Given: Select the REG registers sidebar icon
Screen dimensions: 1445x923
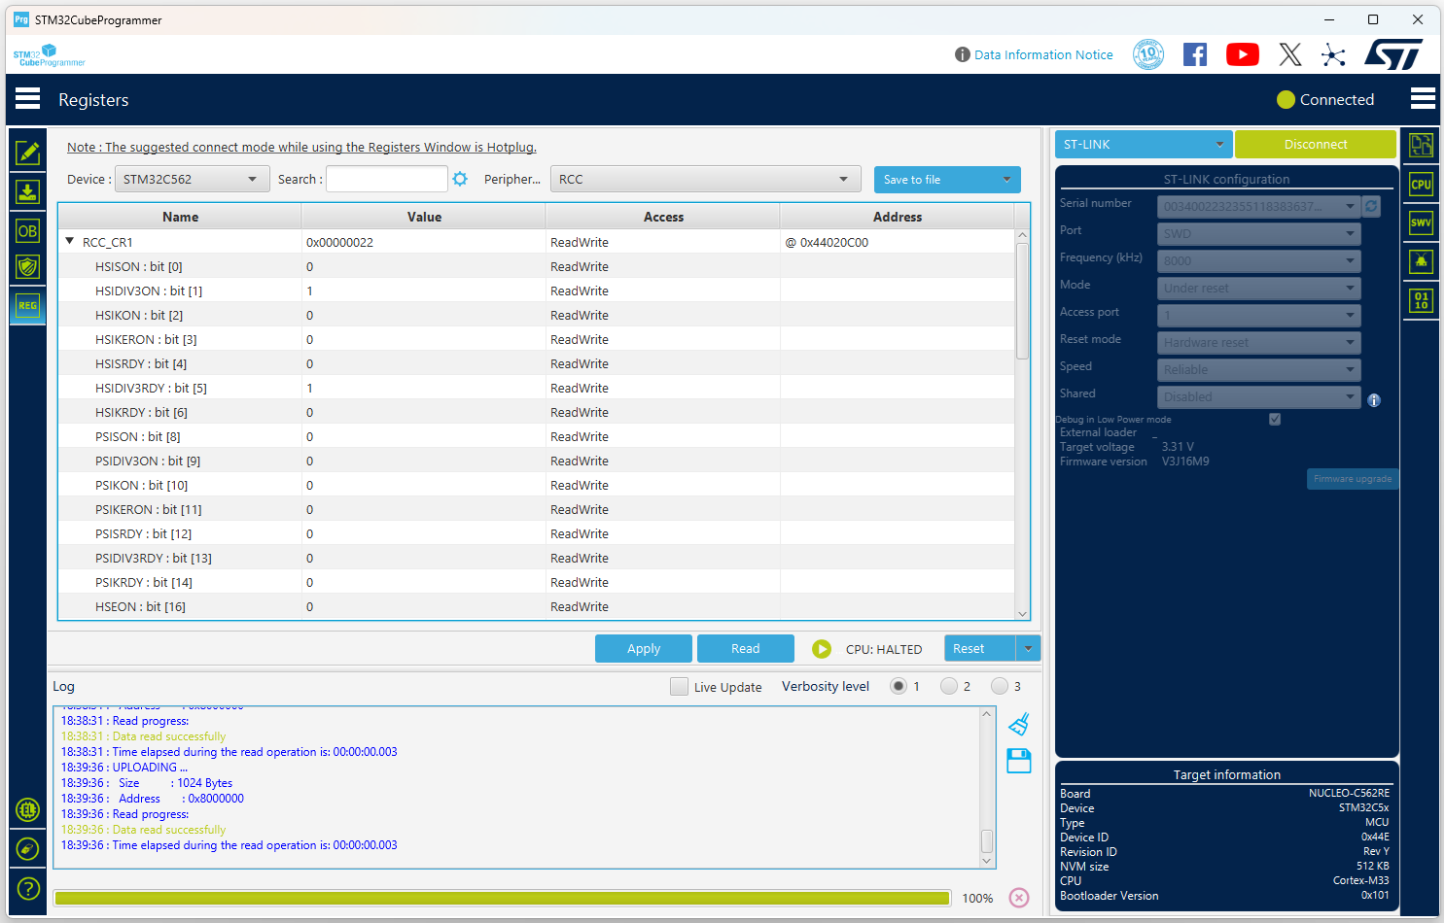Looking at the screenshot, I should point(27,306).
